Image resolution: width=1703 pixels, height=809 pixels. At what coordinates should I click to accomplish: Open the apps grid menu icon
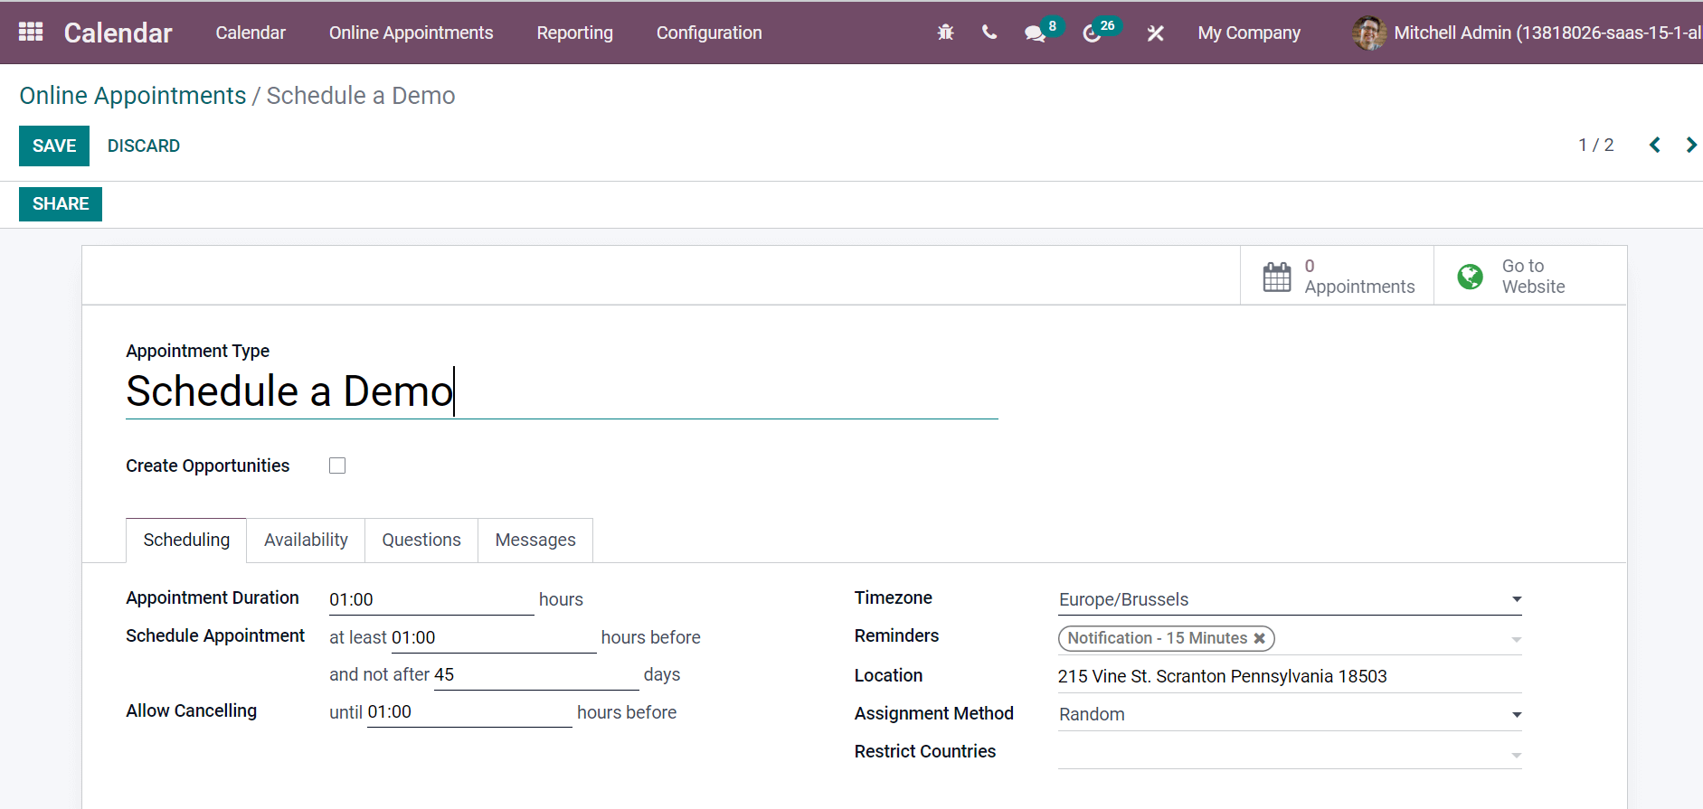[x=31, y=33]
